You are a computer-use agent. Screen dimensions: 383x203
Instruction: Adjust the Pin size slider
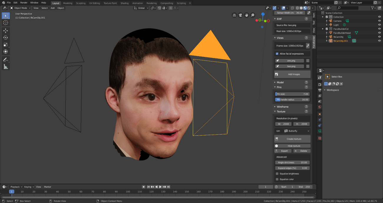click(x=292, y=94)
